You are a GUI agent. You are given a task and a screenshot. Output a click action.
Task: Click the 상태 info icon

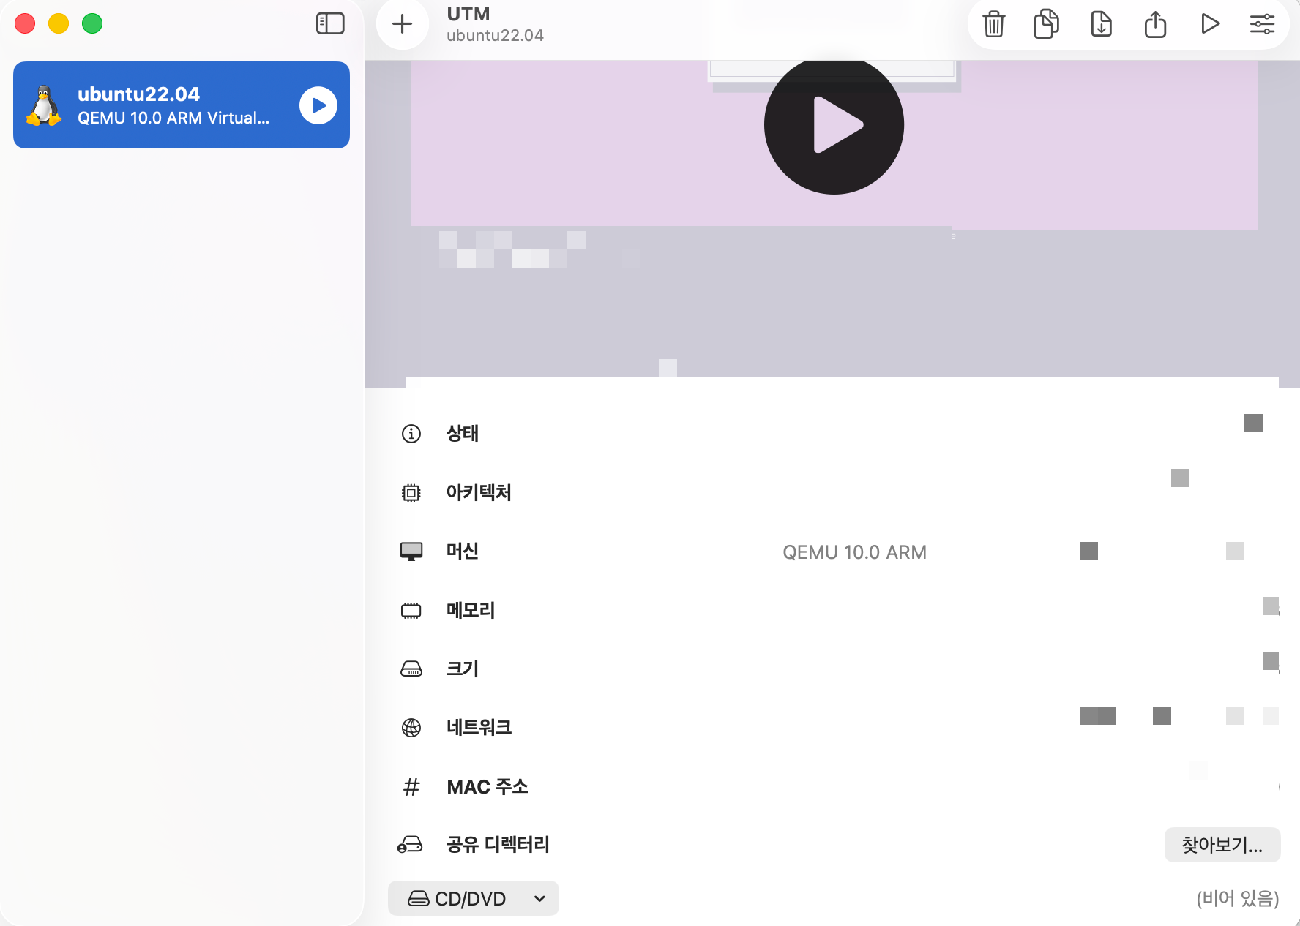pos(411,434)
